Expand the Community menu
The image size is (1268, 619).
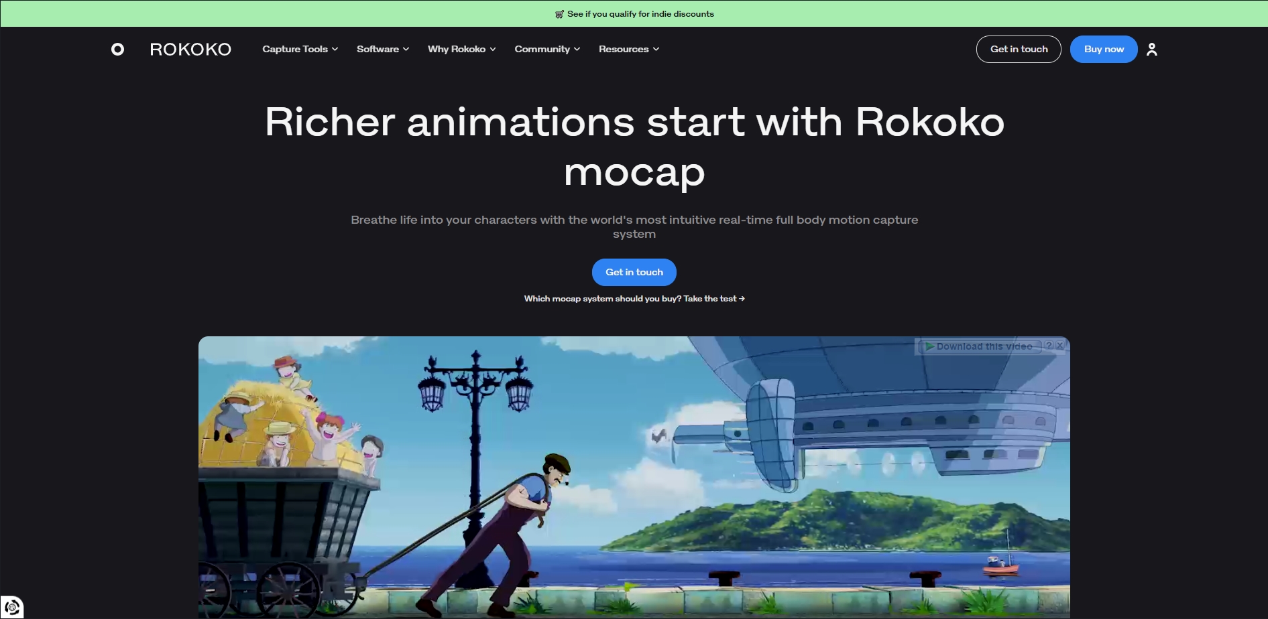point(547,49)
